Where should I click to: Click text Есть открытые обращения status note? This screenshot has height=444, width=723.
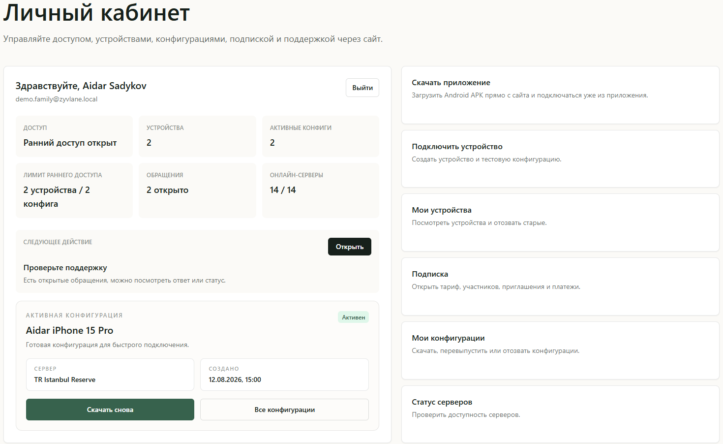coord(124,281)
